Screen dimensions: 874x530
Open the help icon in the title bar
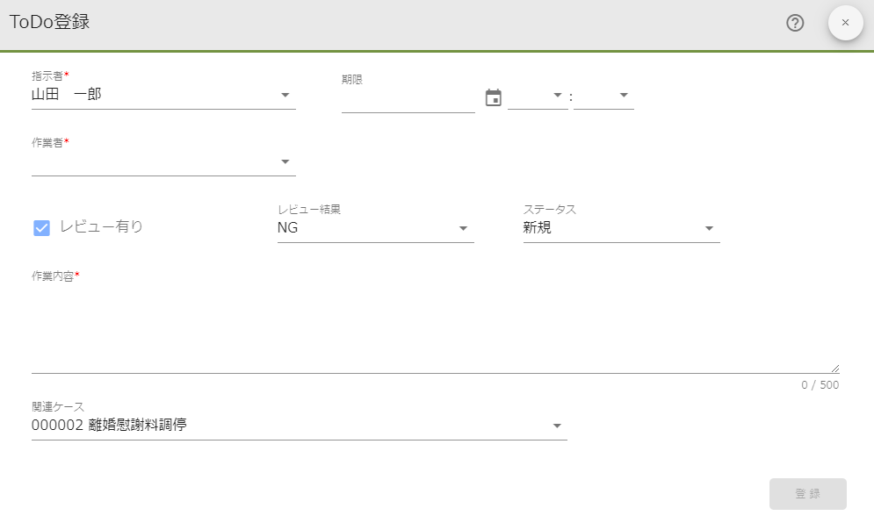[x=795, y=23]
